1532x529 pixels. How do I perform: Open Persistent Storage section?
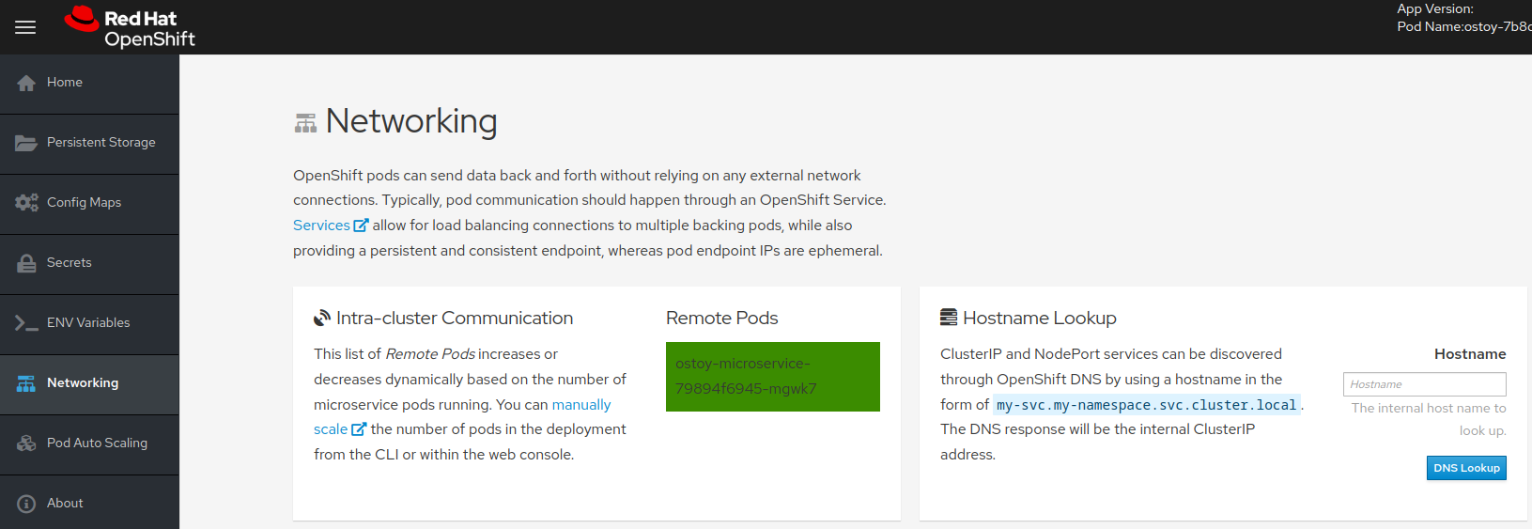89,144
